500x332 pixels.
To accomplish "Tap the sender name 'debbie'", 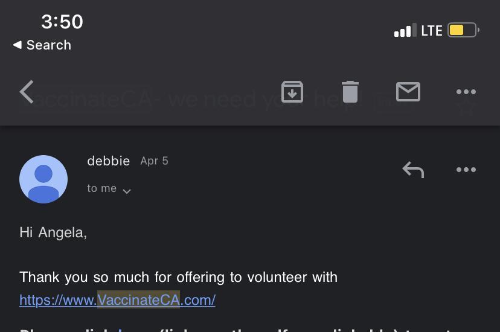I will 109,161.
